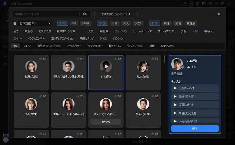Image resolution: width=235 pixels, height=145 pixels.
Task: Select the ドキュメンタリー subcategory
Action: (74, 46)
